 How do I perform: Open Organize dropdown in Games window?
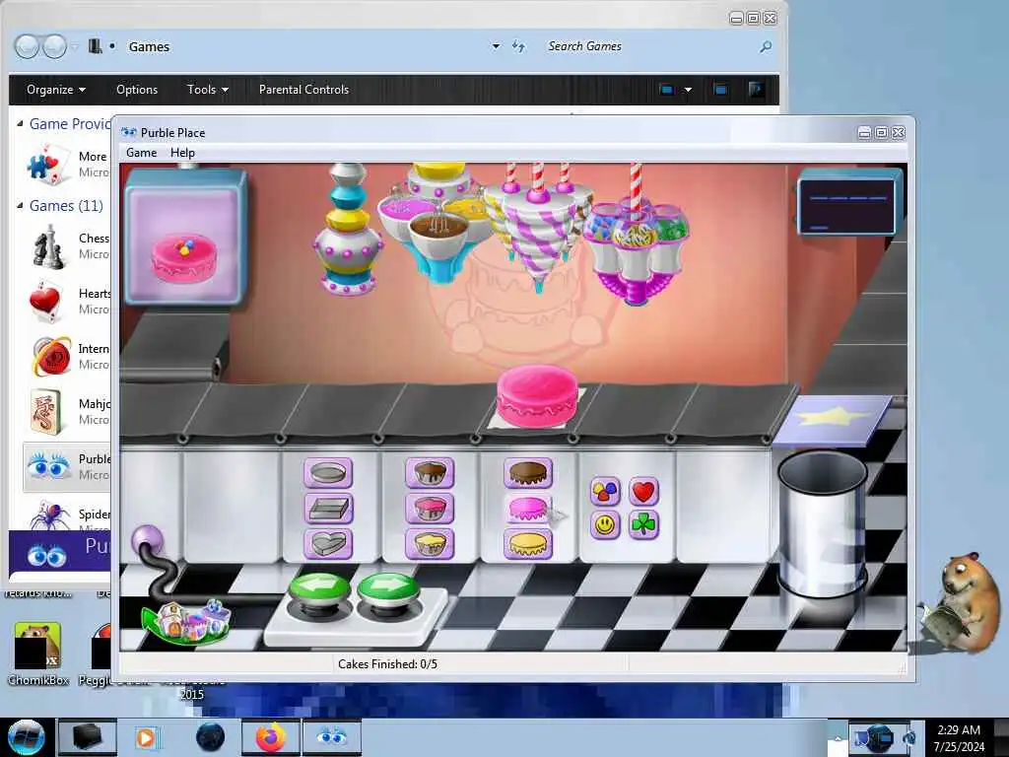tap(56, 90)
